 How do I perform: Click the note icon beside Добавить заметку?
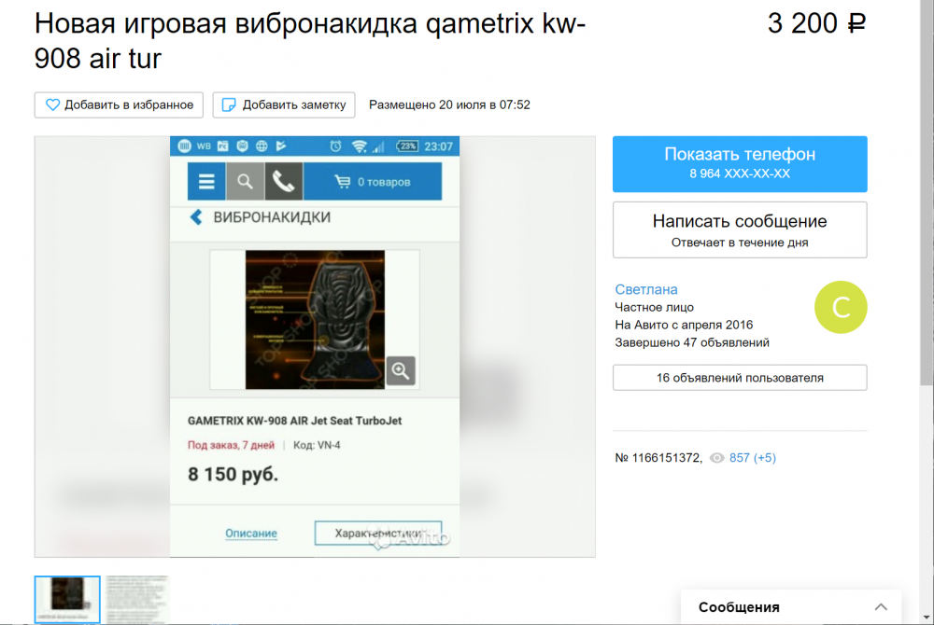point(228,104)
